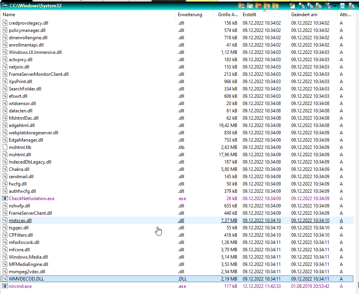Viewport: 359px width, 294px height.
Task: Select the MFMediaEngine.dll file name
Action: [29, 264]
